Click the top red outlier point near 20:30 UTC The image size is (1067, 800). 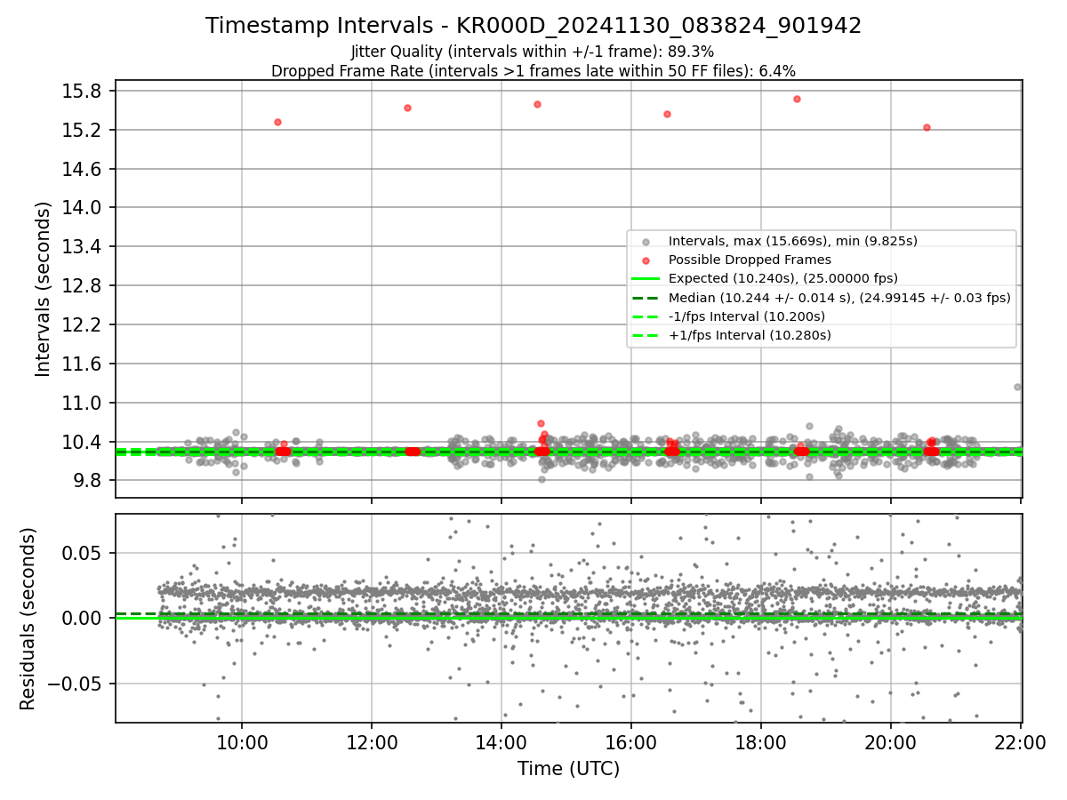coord(927,127)
